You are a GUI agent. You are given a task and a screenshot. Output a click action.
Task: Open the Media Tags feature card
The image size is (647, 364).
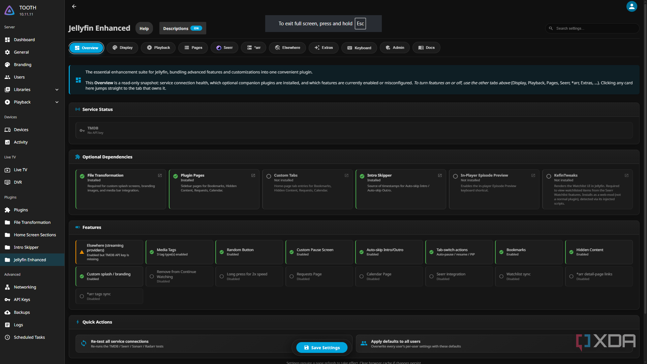pyautogui.click(x=179, y=252)
